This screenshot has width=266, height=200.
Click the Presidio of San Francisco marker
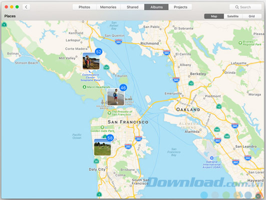coord(109,113)
